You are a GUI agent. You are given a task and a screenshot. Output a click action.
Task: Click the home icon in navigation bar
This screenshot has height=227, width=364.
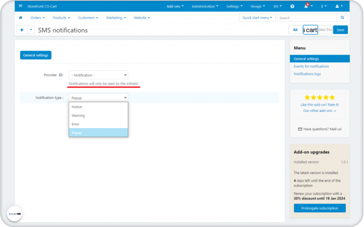pyautogui.click(x=20, y=18)
